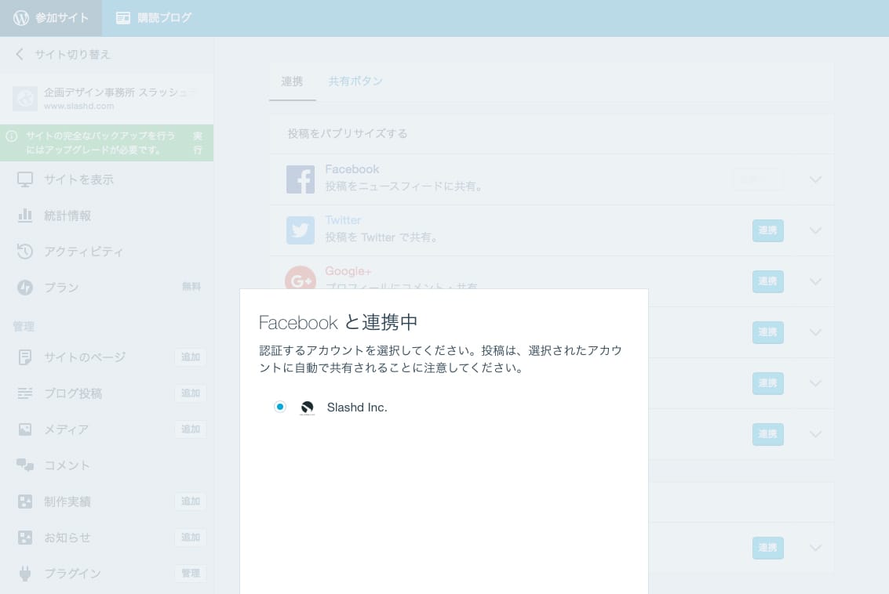The image size is (889, 594).
Task: Click the 制作実績 portfolio icon
Action: (x=25, y=501)
